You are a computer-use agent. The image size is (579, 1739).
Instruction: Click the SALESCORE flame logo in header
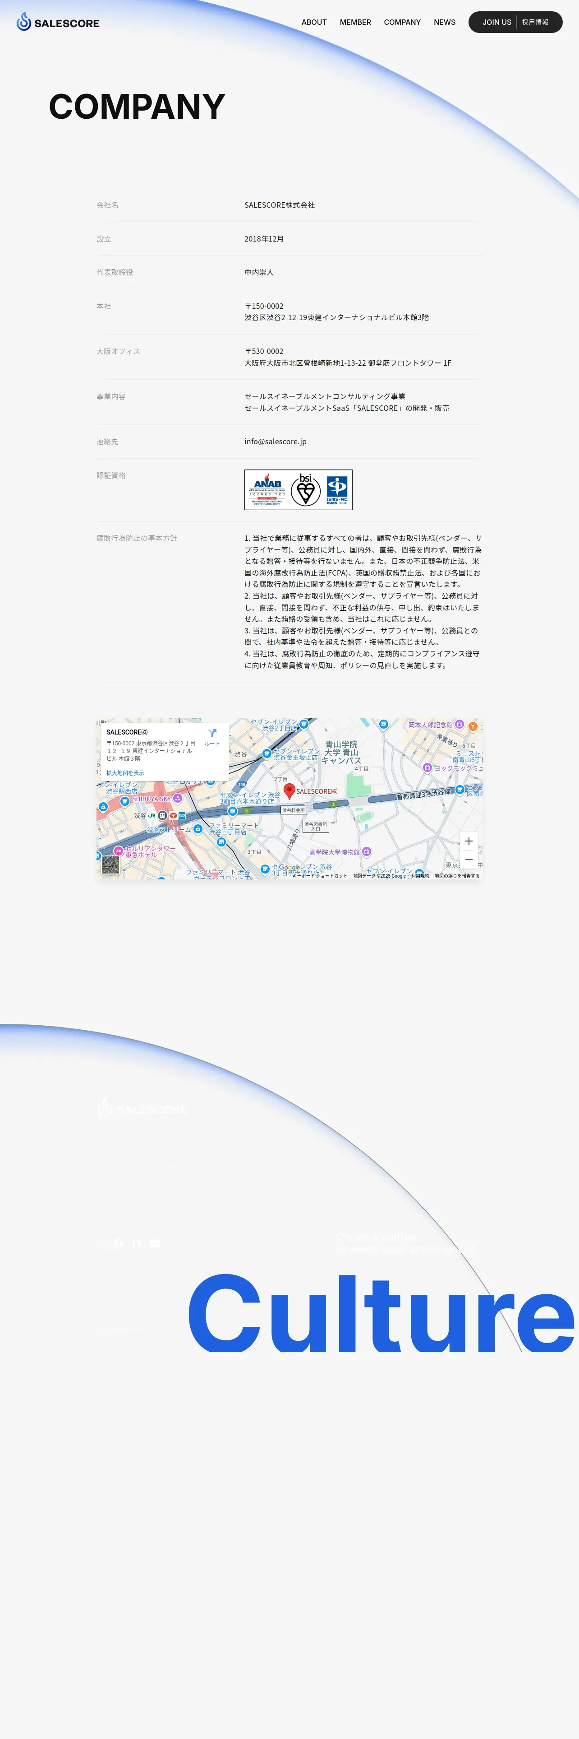pyautogui.click(x=58, y=22)
